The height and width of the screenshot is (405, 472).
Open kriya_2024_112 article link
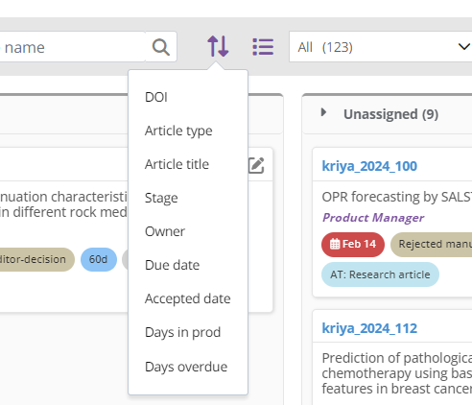click(369, 328)
